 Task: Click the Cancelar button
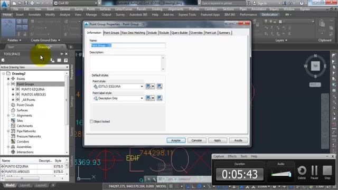(196, 140)
